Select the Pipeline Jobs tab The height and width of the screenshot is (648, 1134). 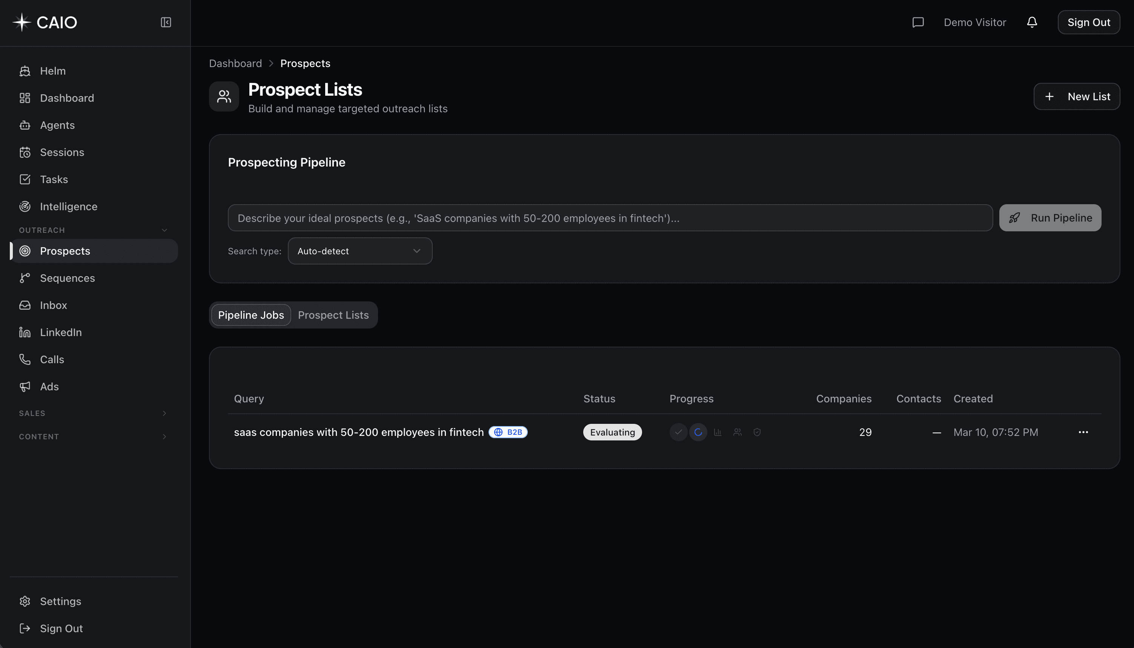pyautogui.click(x=250, y=315)
